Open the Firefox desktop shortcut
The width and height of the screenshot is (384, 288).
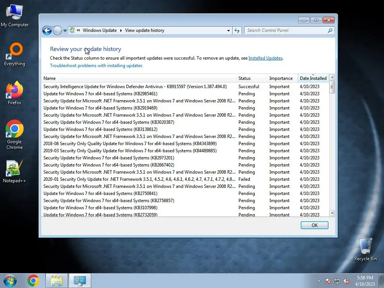click(x=15, y=93)
